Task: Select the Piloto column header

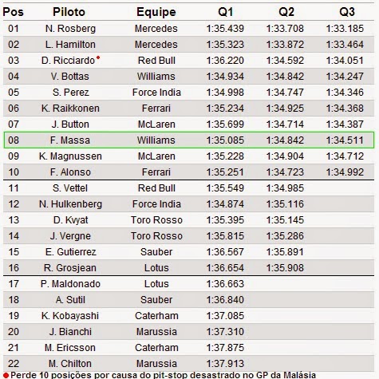Action: 69,12
